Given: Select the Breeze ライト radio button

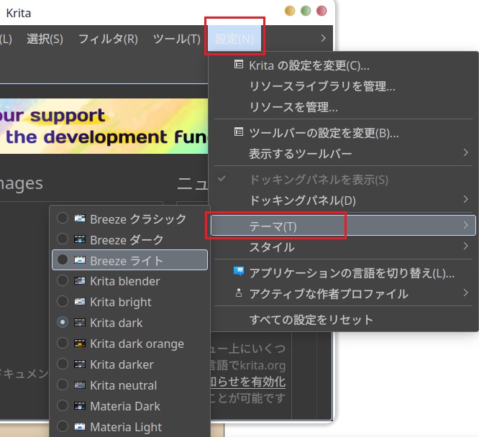Looking at the screenshot, I should pyautogui.click(x=63, y=260).
